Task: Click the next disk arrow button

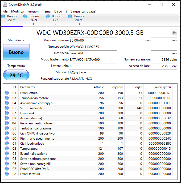Action: [x=174, y=32]
